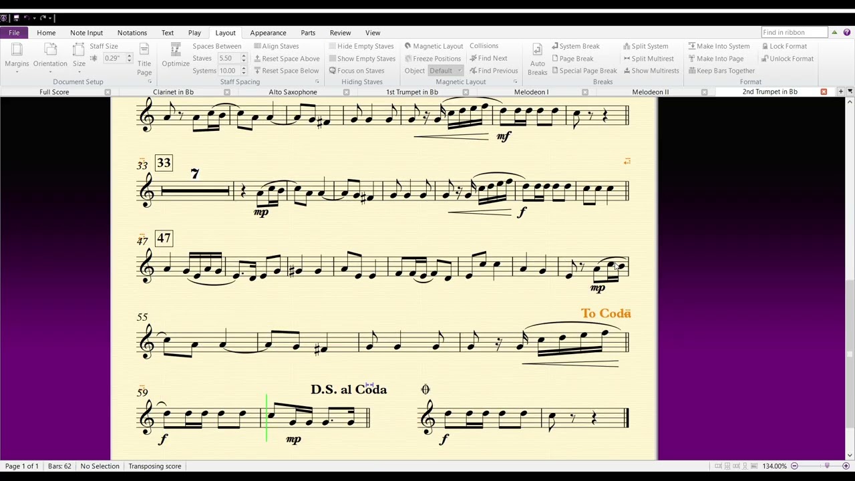Image resolution: width=855 pixels, height=481 pixels.
Task: Click rehearsal mark 47
Action: [164, 238]
